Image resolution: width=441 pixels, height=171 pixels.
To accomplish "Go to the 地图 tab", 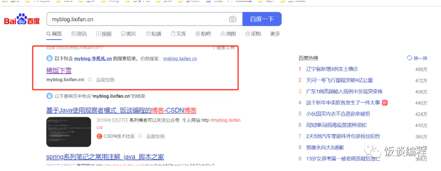I will [228, 34].
